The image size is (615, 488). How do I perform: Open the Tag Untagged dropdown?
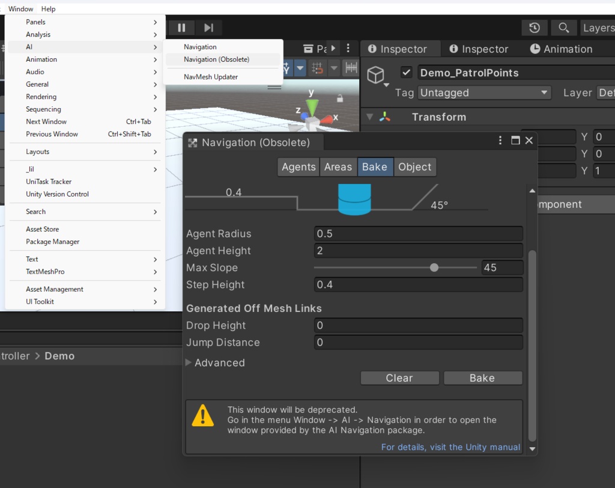pyautogui.click(x=485, y=93)
